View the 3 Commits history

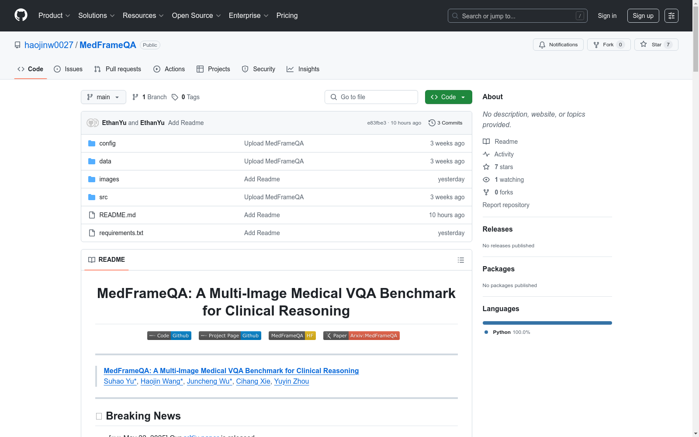coord(446,123)
